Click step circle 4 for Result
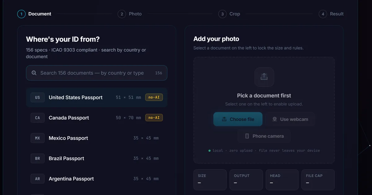The width and height of the screenshot is (372, 195). click(323, 14)
